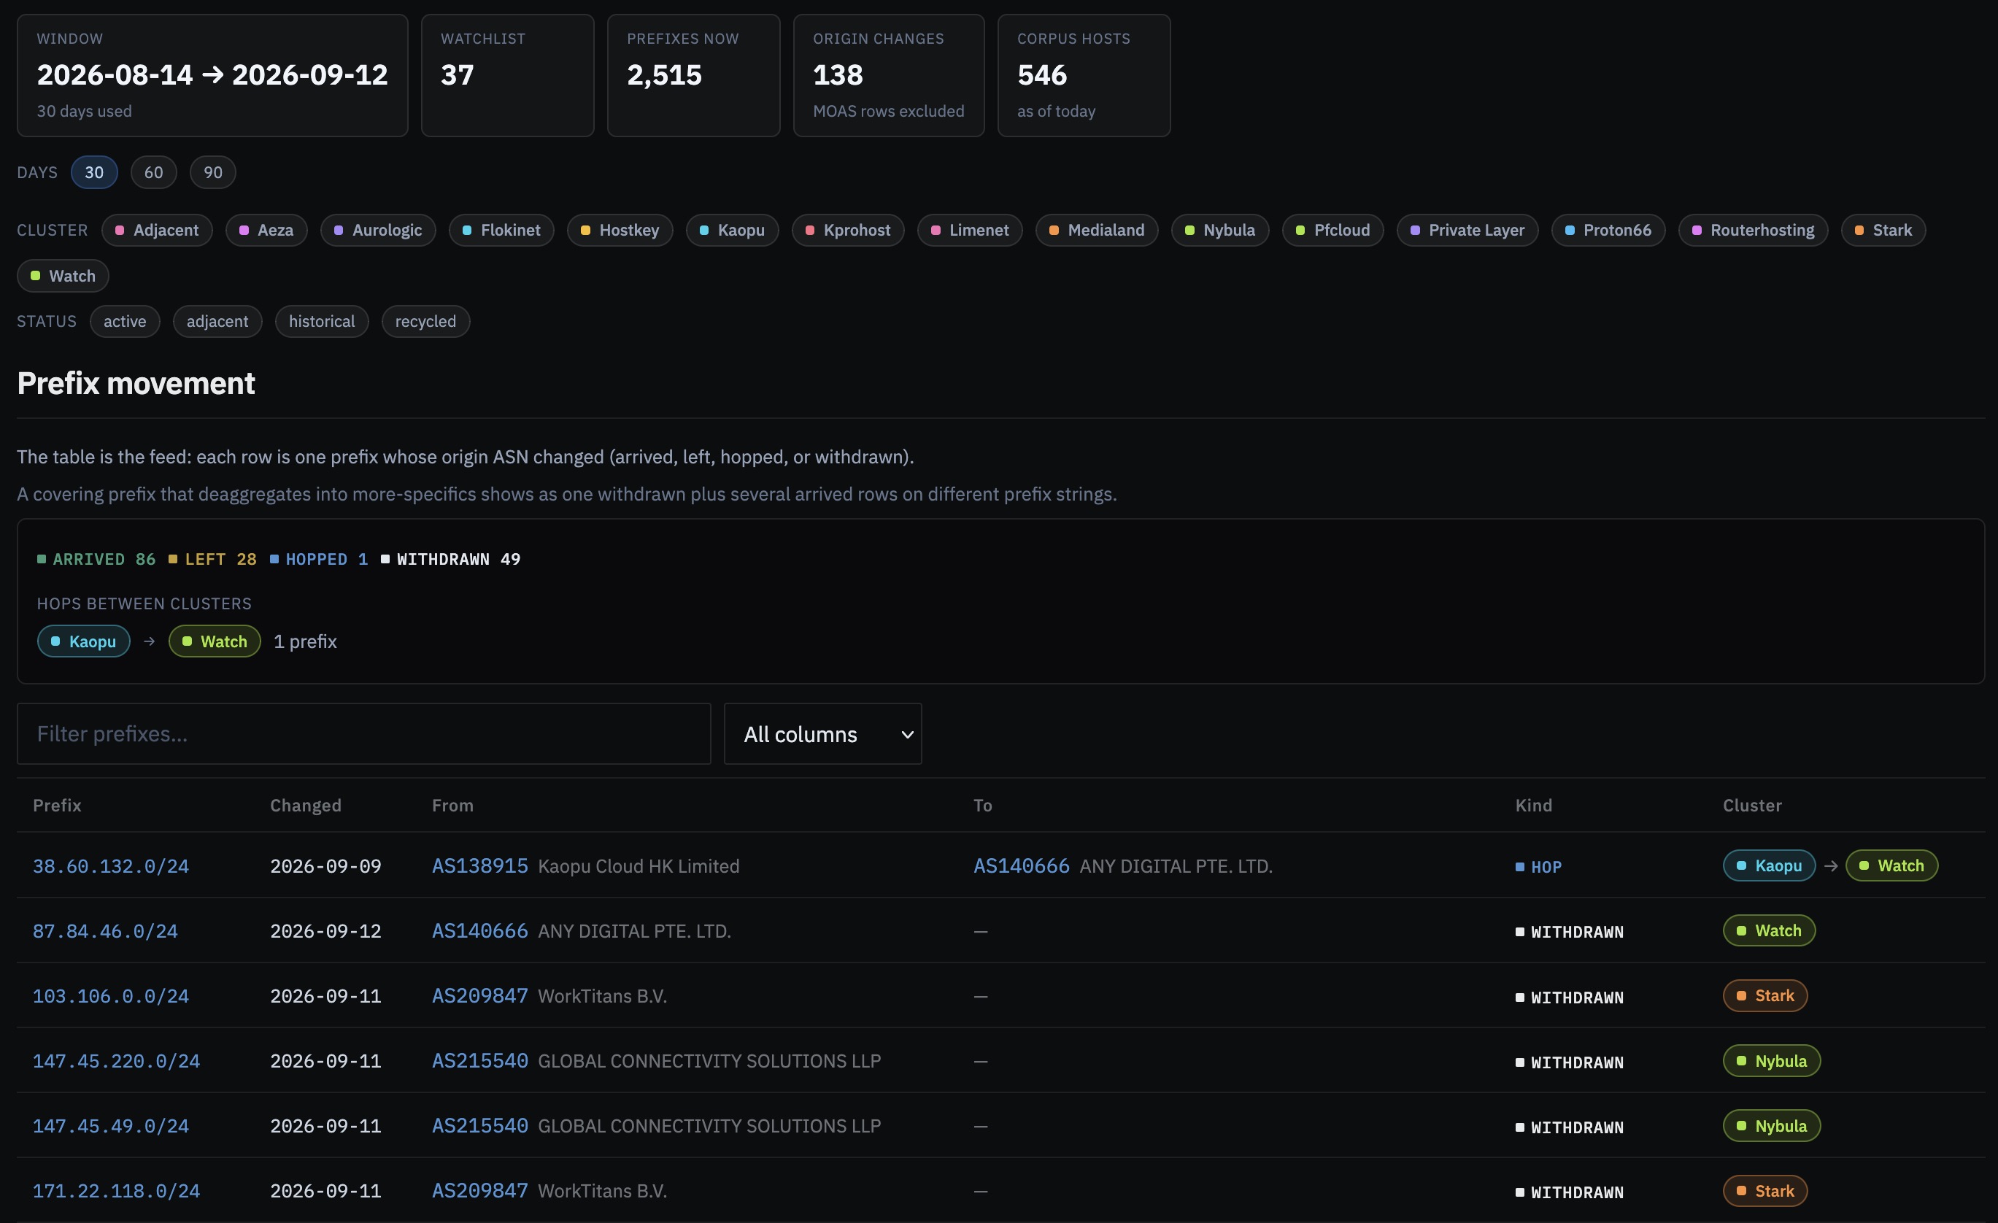The height and width of the screenshot is (1223, 1998).
Task: Filter by the Hostkey cluster chip
Action: pyautogui.click(x=620, y=230)
